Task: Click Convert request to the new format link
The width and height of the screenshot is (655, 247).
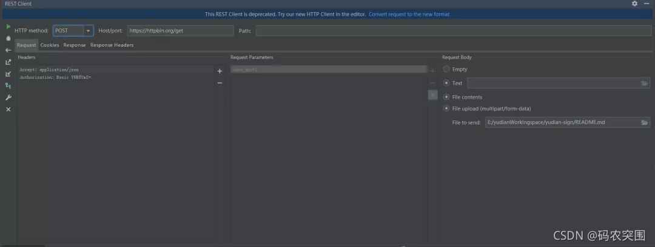Action: pos(409,14)
